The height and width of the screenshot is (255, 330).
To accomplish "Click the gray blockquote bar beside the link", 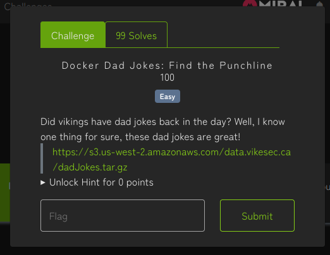I will (x=42, y=158).
